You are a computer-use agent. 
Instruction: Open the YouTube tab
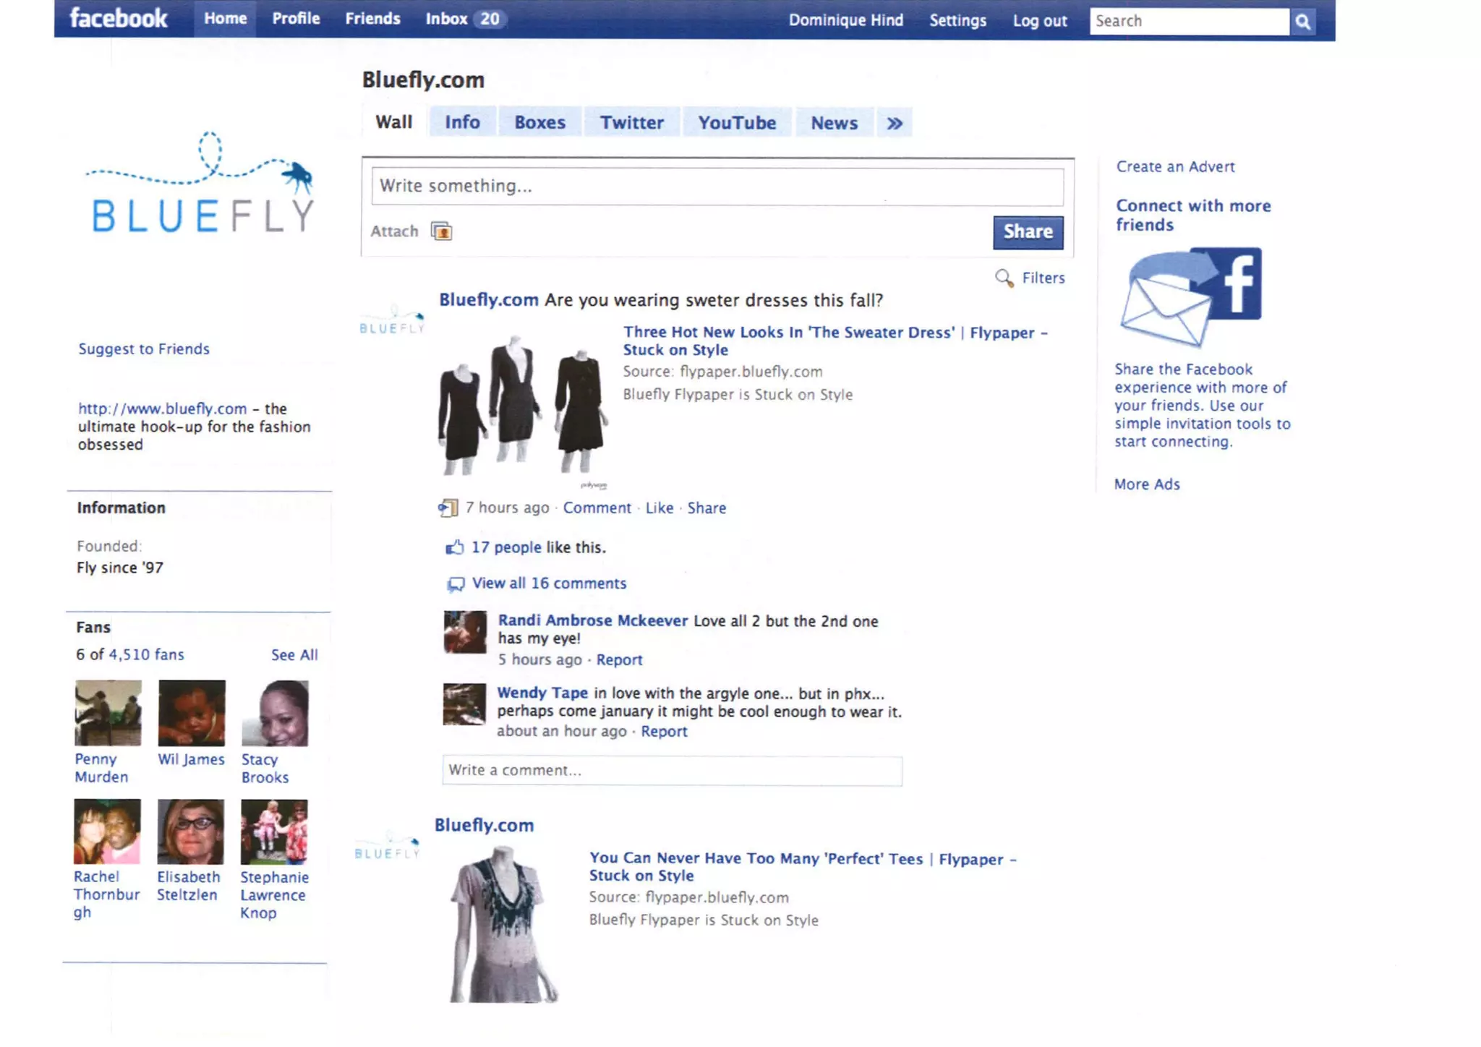(736, 123)
